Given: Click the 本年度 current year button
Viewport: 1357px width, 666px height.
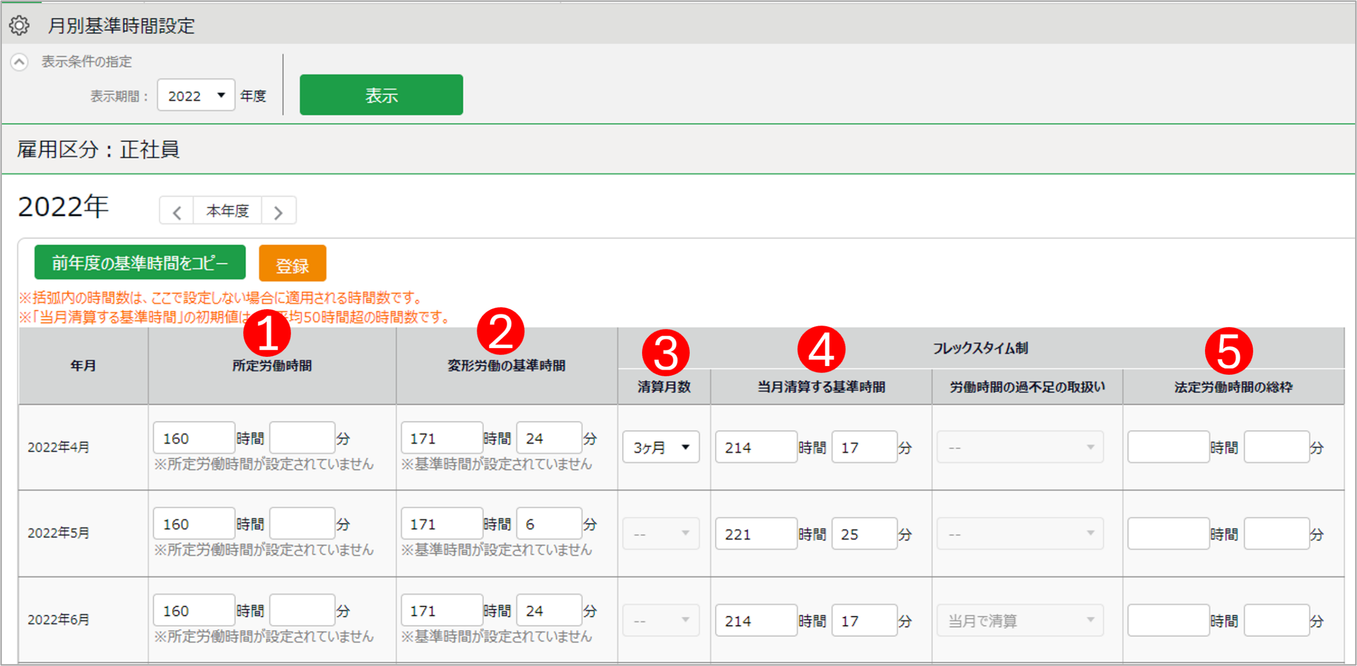Looking at the screenshot, I should click(x=227, y=211).
